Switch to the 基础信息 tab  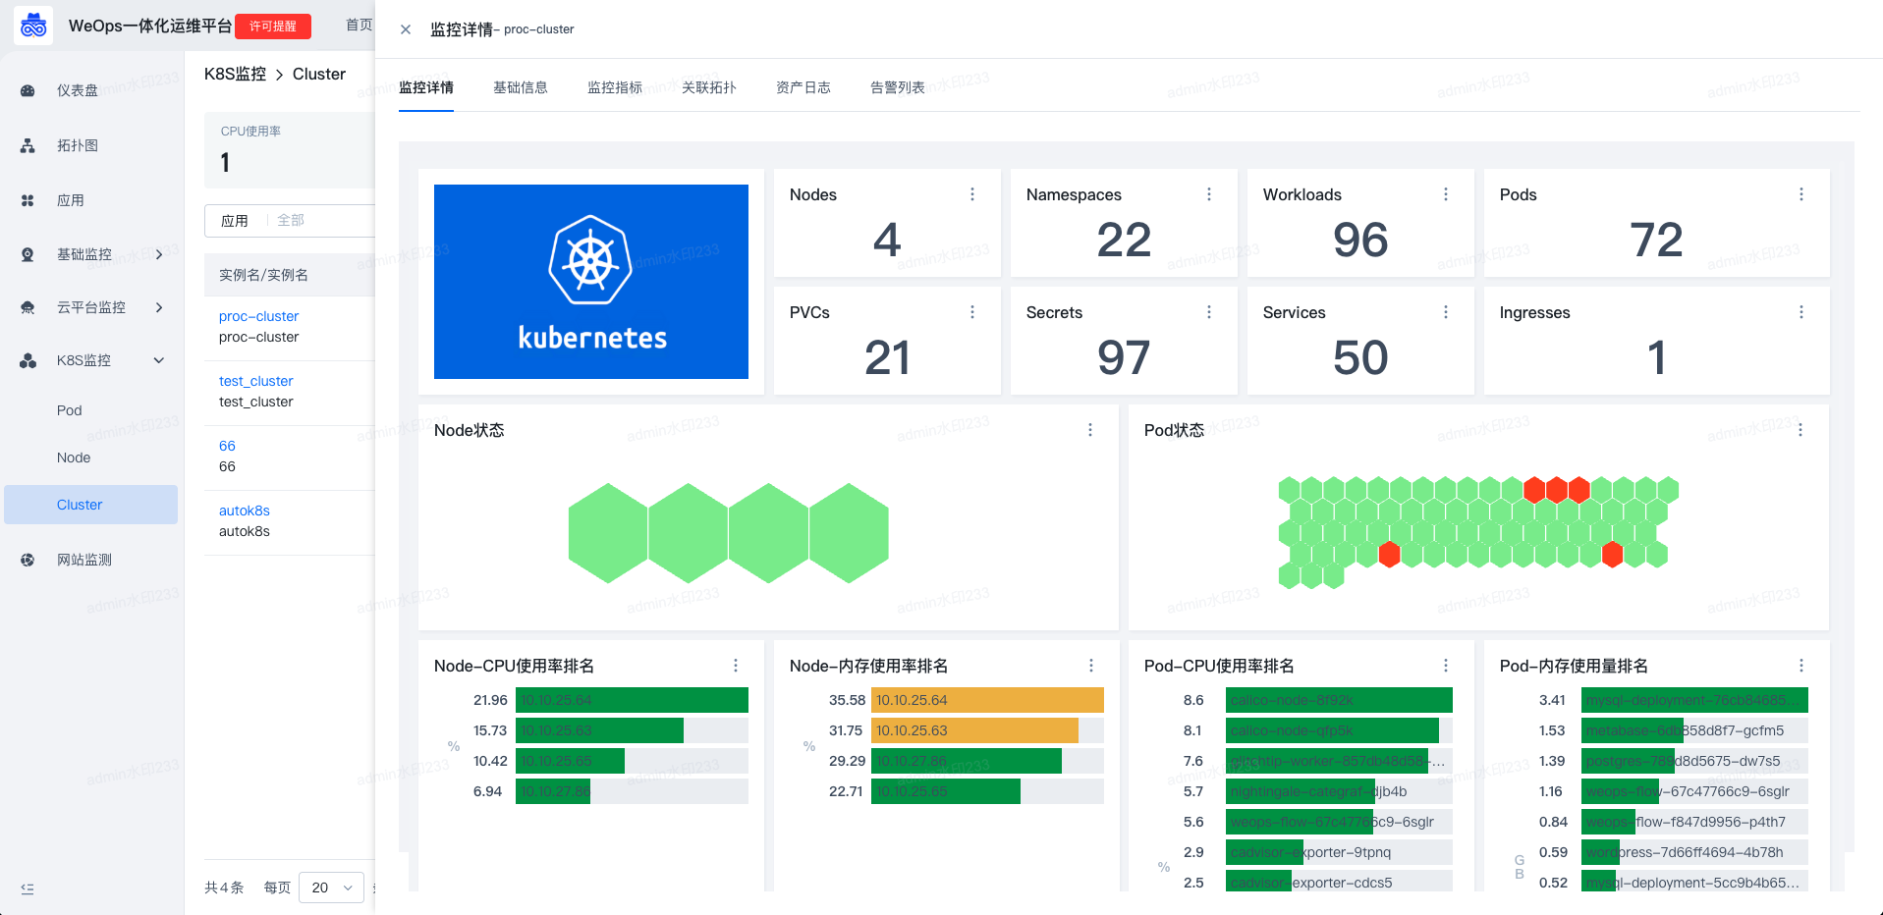[520, 87]
